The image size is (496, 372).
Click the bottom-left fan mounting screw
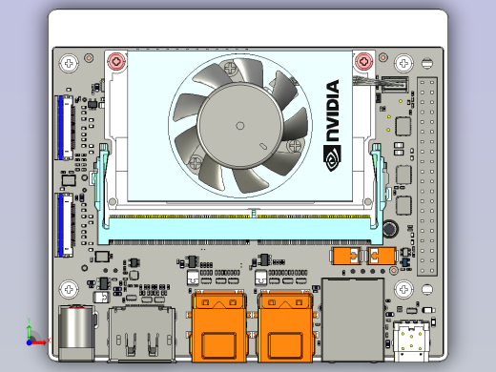tap(196, 162)
